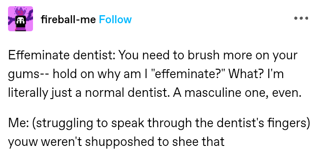Open the three-dot post options menu
321x166 pixels.
[x=301, y=18]
